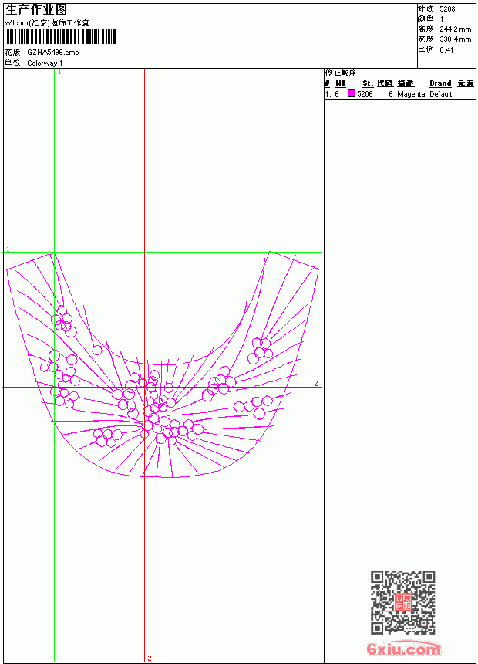
Task: Click the Brand column header
Action: tap(440, 83)
